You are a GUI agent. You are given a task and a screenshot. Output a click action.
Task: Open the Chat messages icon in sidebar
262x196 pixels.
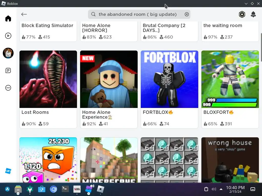(8, 70)
